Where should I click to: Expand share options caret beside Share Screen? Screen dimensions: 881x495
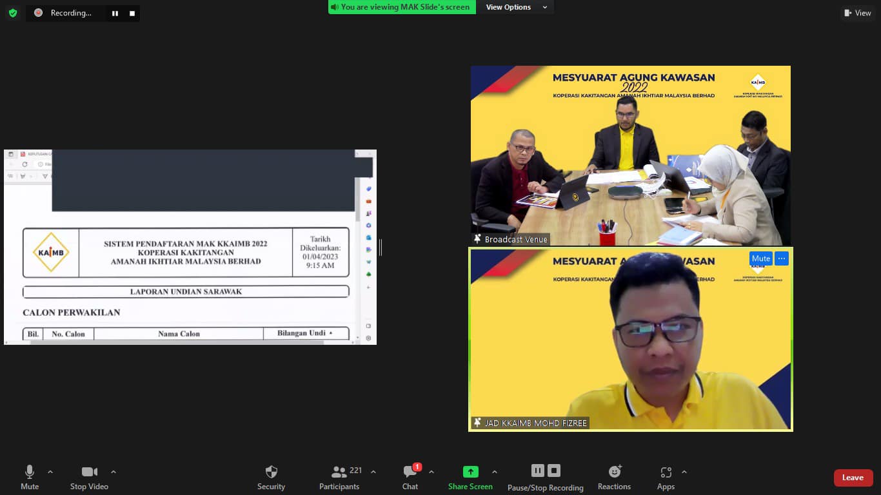pos(495,472)
